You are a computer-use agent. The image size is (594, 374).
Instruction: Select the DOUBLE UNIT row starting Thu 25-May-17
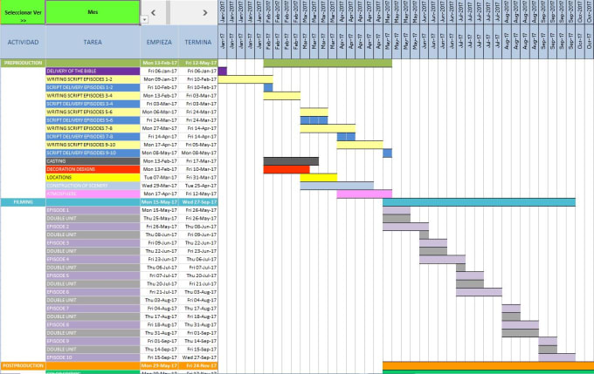(x=93, y=219)
